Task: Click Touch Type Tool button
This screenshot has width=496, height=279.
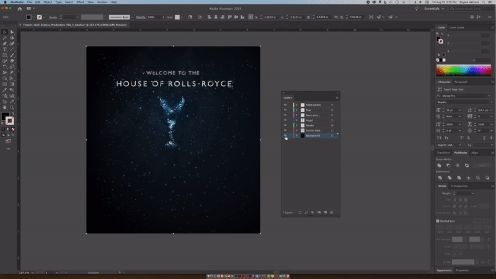Action: [x=451, y=89]
